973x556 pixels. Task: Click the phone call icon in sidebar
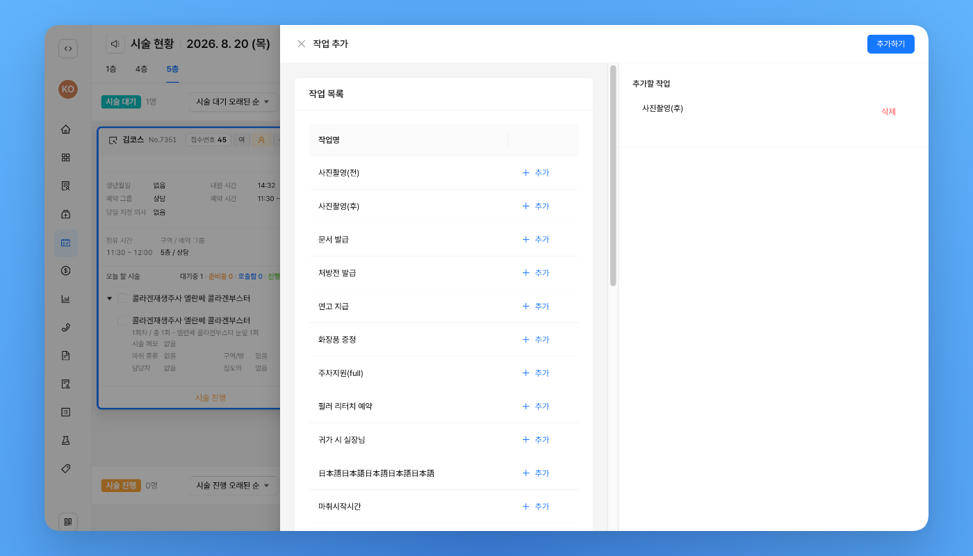pyautogui.click(x=66, y=327)
